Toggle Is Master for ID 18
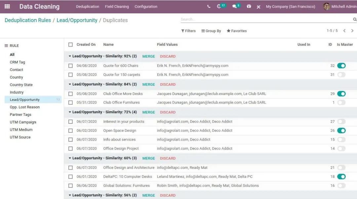Image resolution: width=357 pixels, height=199 pixels. (341, 177)
